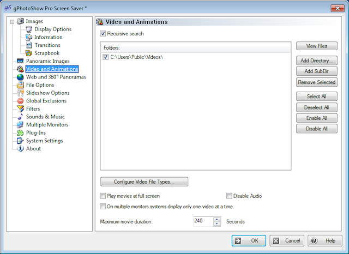Click the Images camera icon in tree

point(21,21)
